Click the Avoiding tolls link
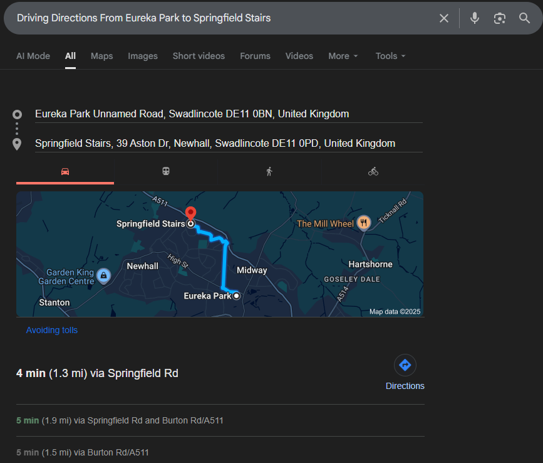The width and height of the screenshot is (543, 463). [x=51, y=330]
